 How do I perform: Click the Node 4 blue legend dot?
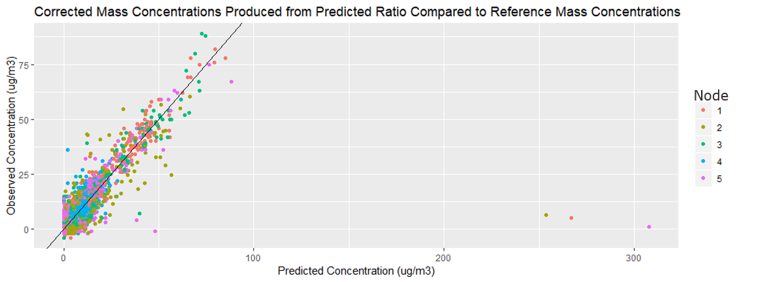(x=704, y=162)
